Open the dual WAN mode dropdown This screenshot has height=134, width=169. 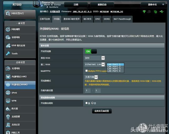point(91,77)
